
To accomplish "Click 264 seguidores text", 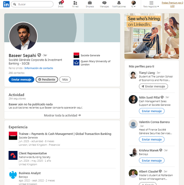I will click(x=17, y=98).
